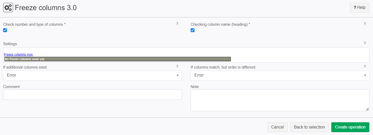The height and width of the screenshot is (135, 373).
Task: Click the Settings help question mark
Action: 365,43
